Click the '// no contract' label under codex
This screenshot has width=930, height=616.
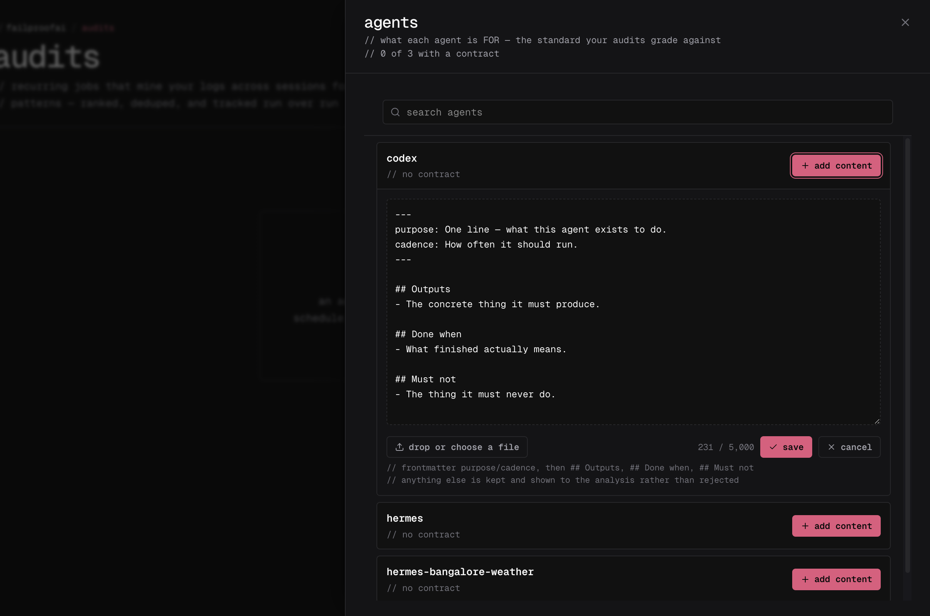[x=423, y=174]
